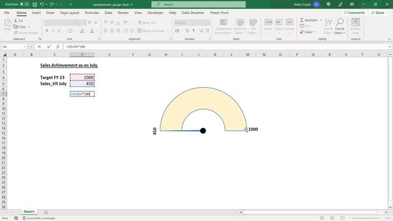Open the Data tab
393x221 pixels.
[x=108, y=12]
